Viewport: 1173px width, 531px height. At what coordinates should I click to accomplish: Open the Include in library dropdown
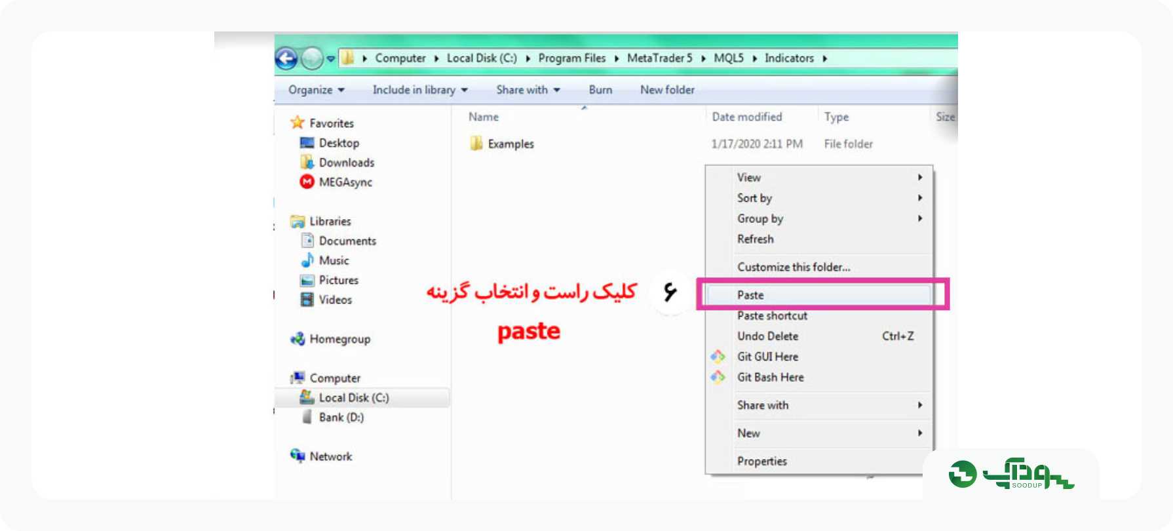click(x=420, y=90)
